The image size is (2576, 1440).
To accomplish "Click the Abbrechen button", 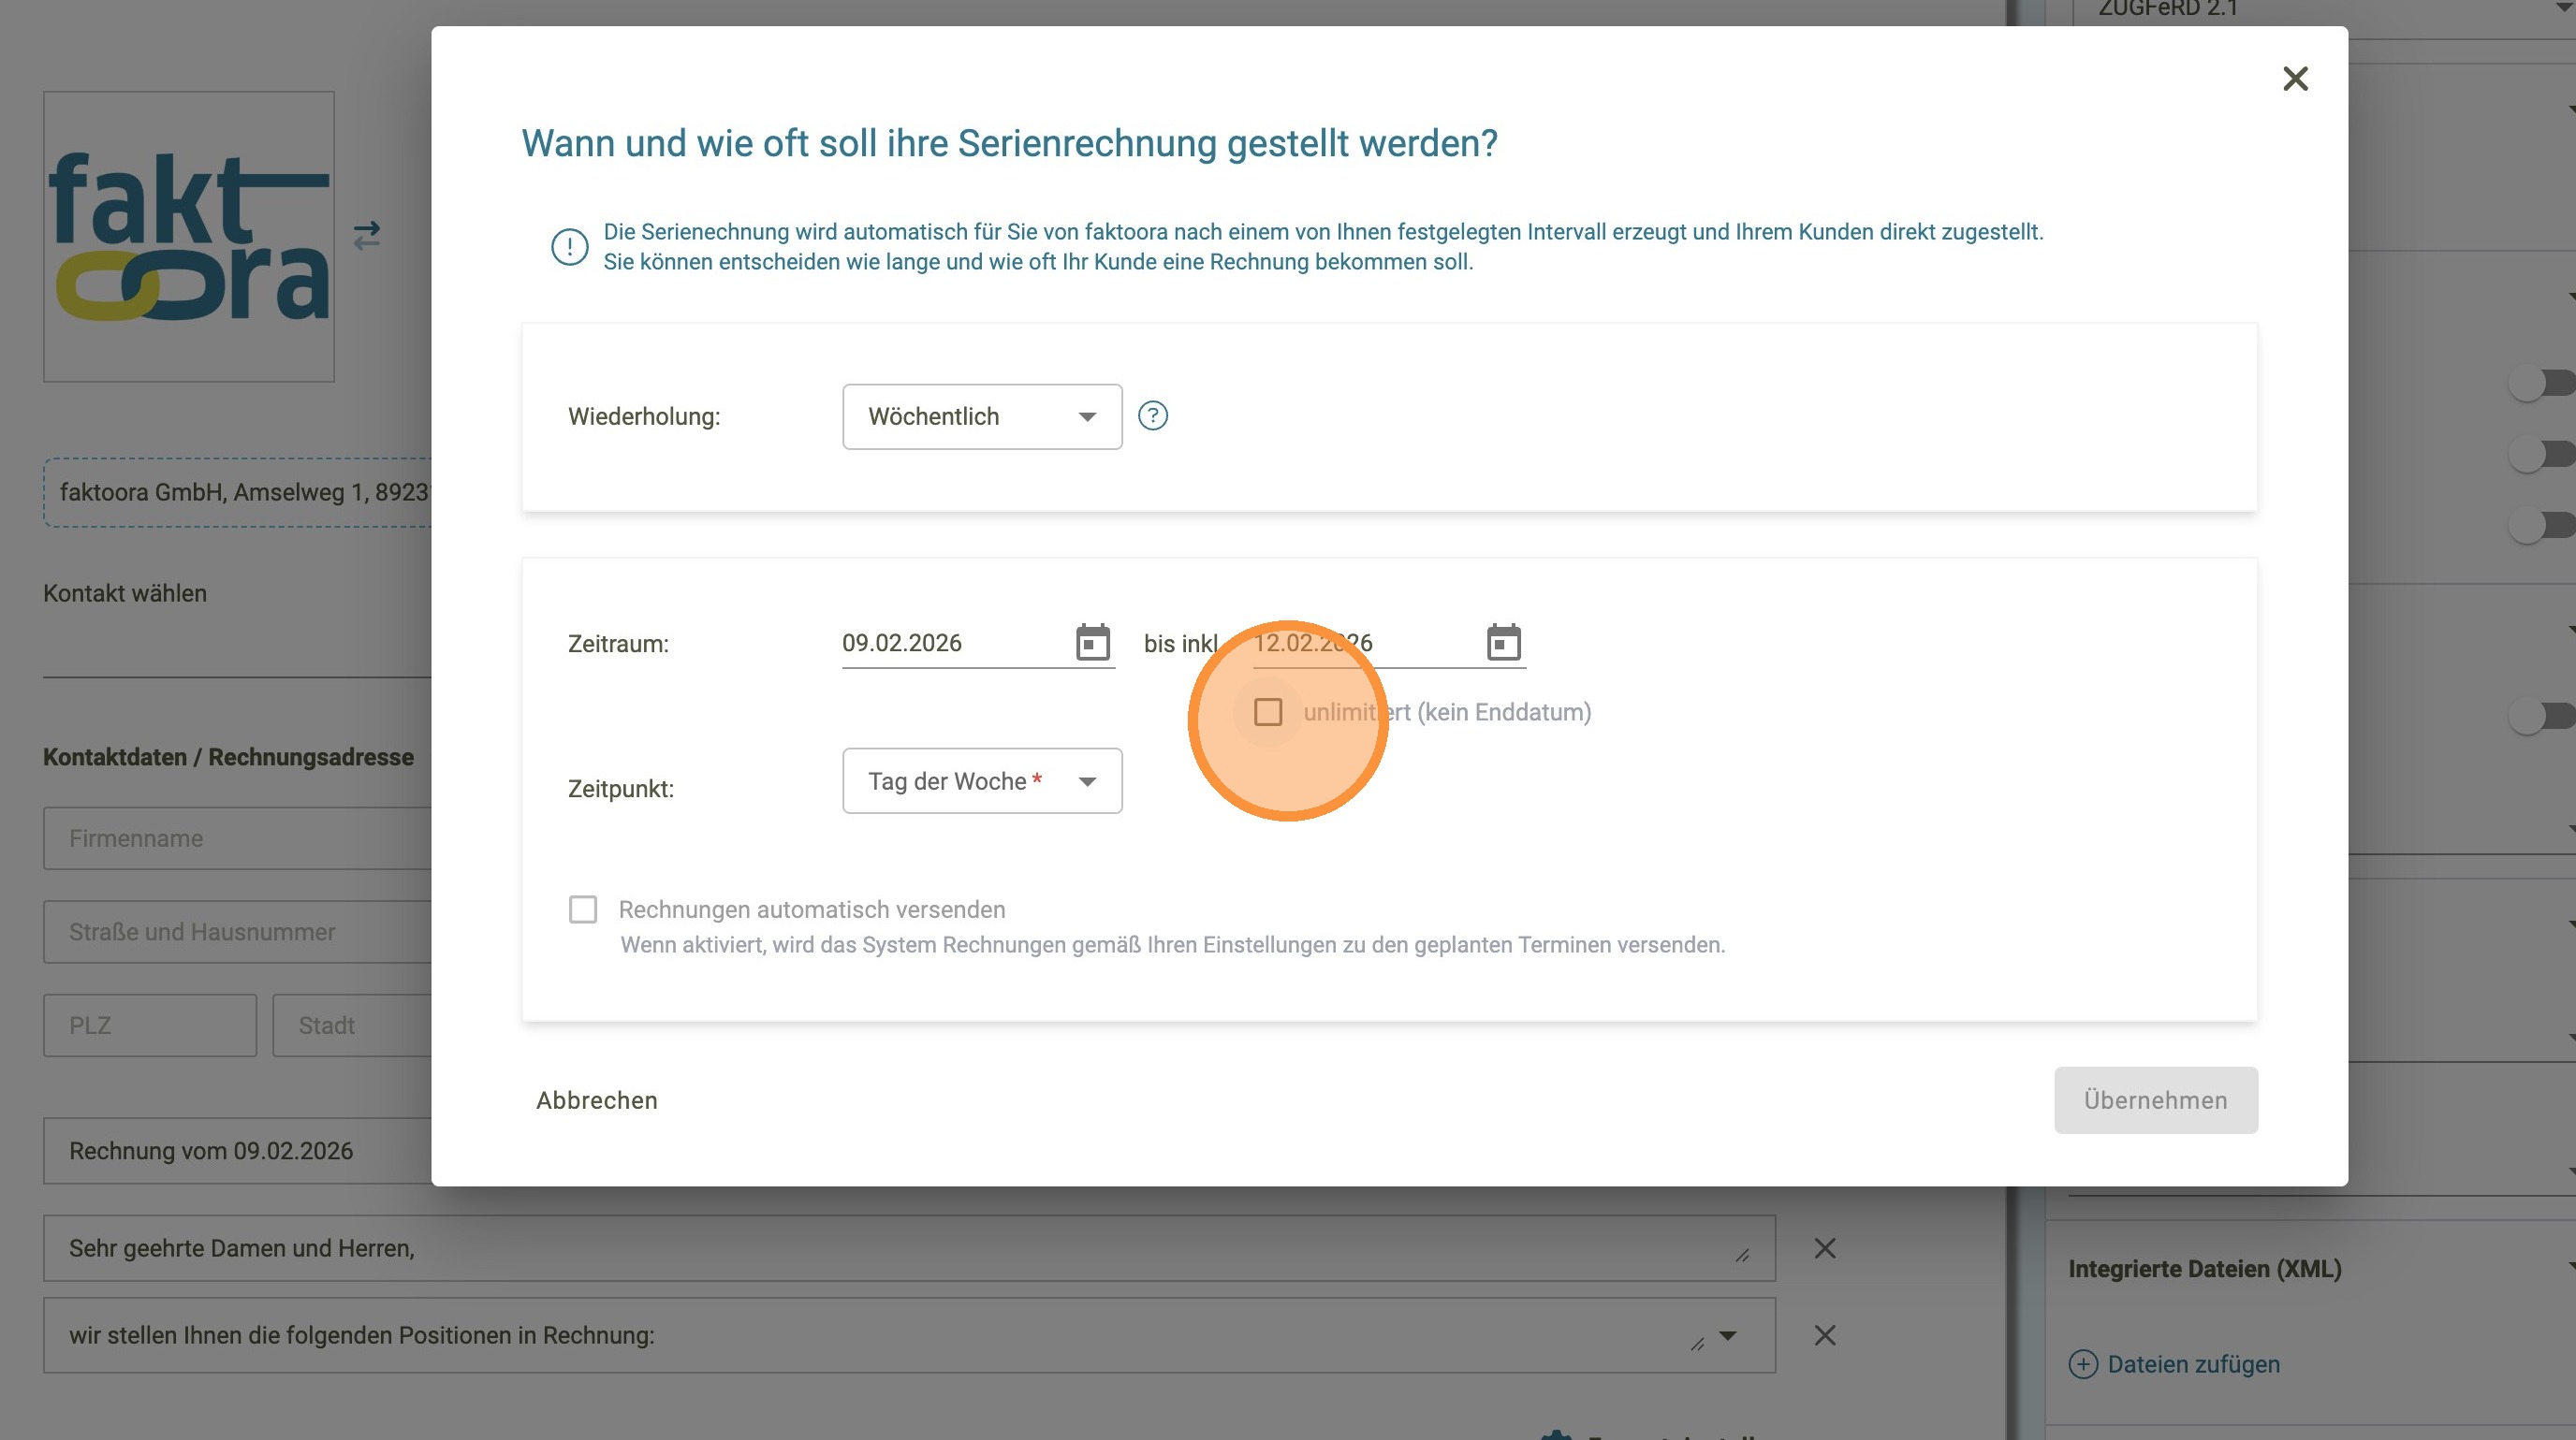I will (597, 1100).
